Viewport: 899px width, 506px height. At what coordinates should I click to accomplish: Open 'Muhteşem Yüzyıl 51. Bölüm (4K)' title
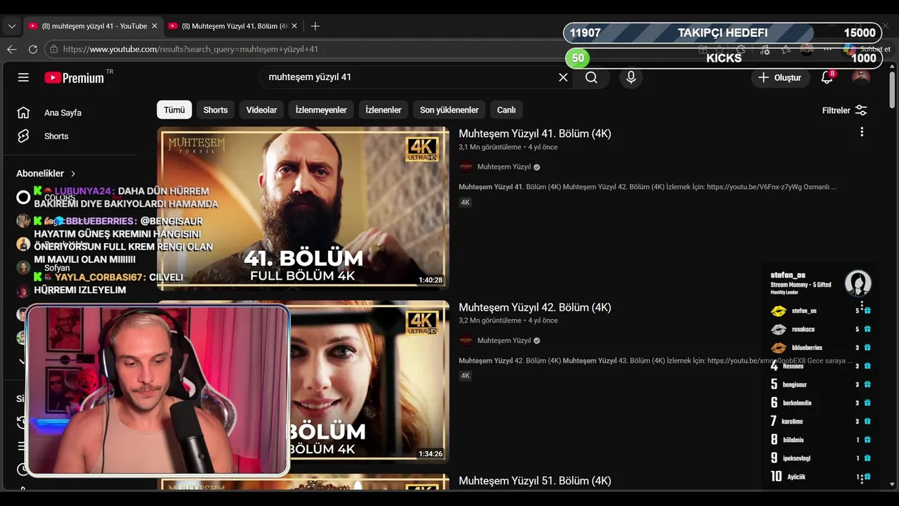[534, 481]
